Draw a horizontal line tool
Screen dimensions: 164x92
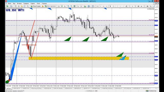pos(120,6)
